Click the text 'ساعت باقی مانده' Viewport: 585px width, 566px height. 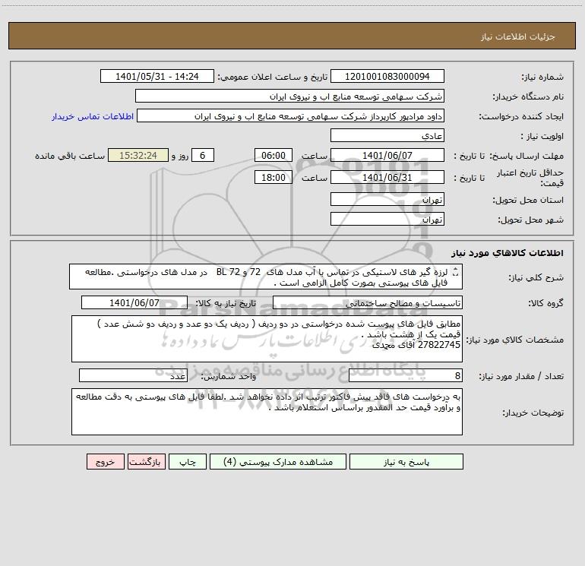70,156
